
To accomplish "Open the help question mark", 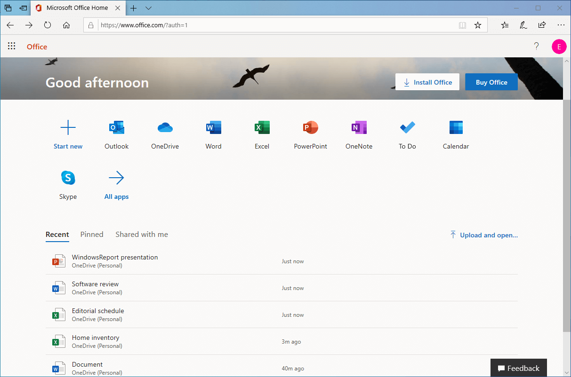I will (x=536, y=46).
